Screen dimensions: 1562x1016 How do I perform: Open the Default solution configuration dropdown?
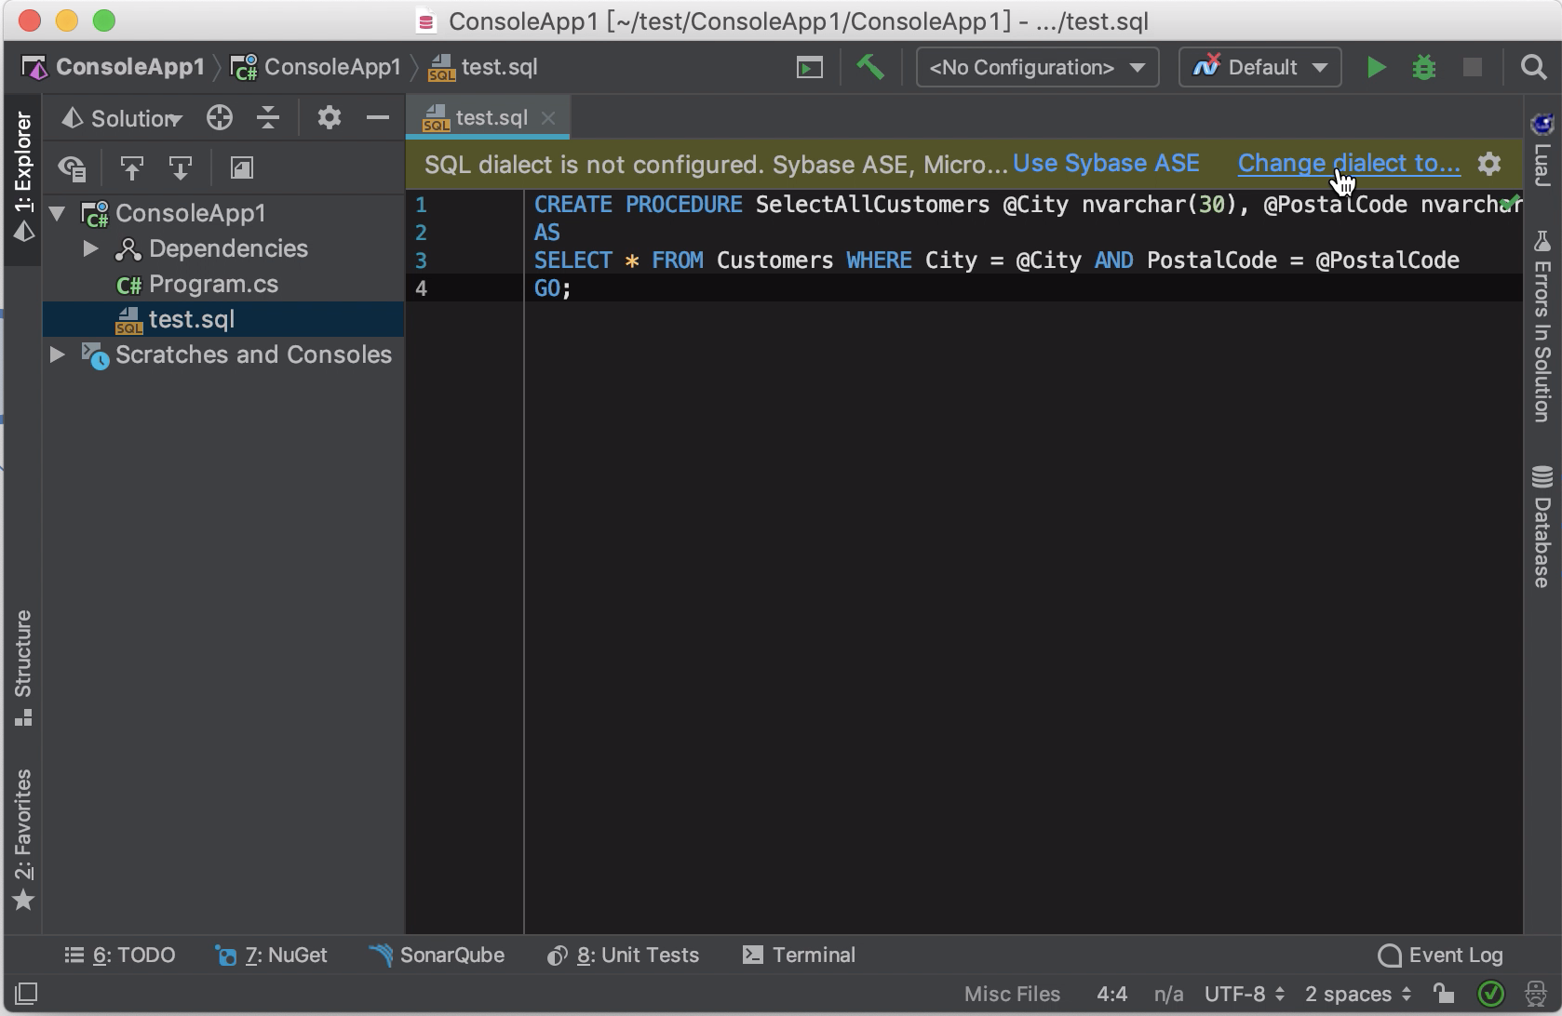[x=1260, y=67]
